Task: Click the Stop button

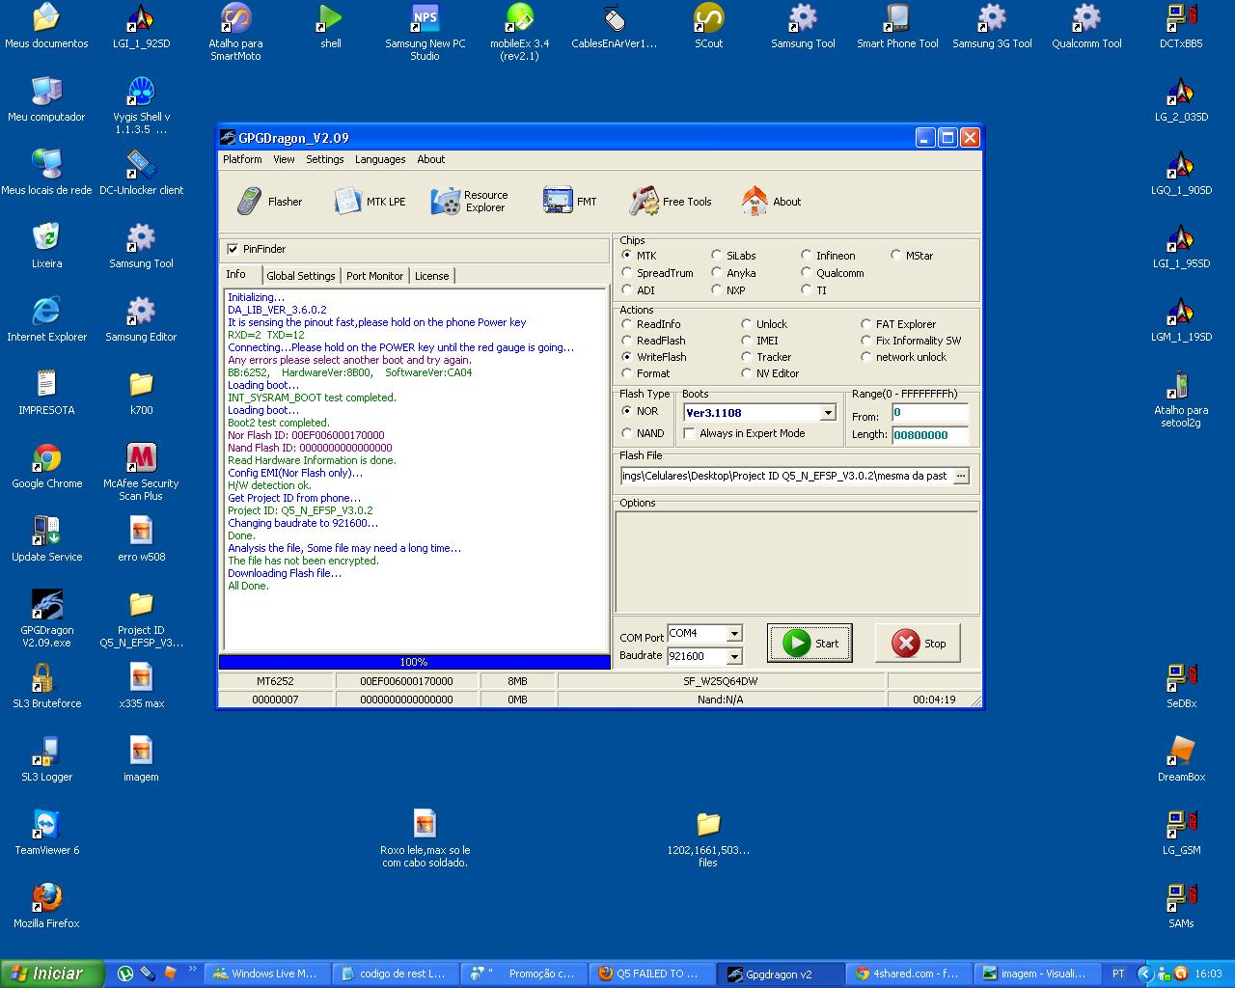Action: pyautogui.click(x=918, y=644)
